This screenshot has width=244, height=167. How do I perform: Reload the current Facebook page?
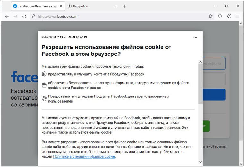pos(24,16)
